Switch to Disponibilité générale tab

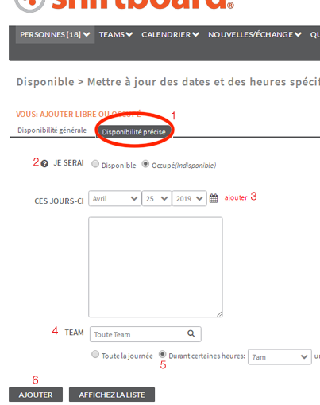[52, 130]
